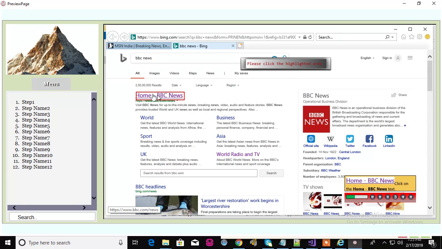Click the Menu button in left panel
Image resolution: width=442 pixels, height=249 pixels.
(51, 84)
